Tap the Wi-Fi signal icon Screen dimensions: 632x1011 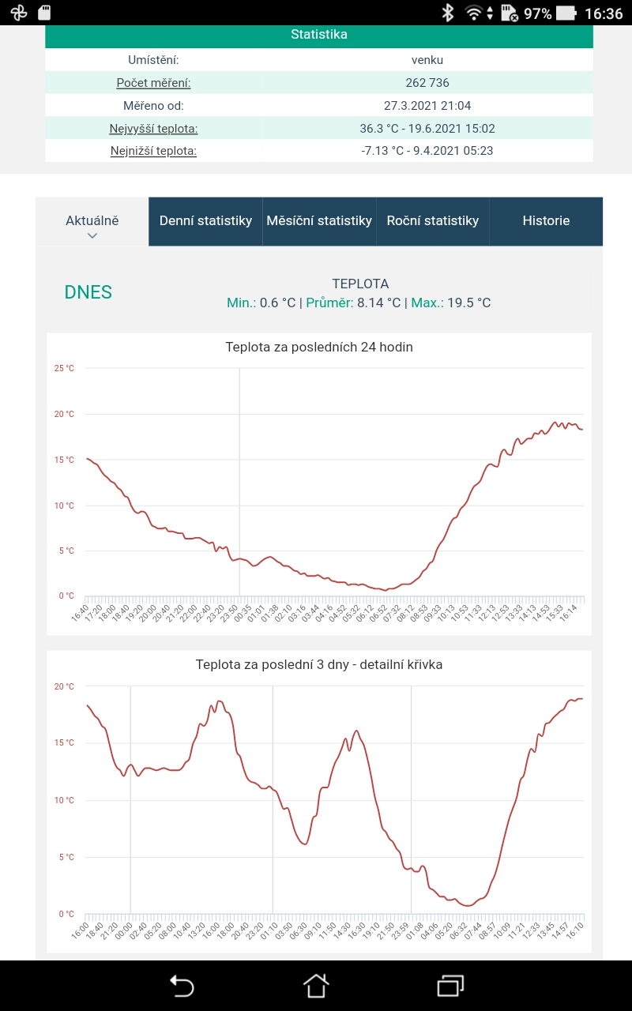475,13
